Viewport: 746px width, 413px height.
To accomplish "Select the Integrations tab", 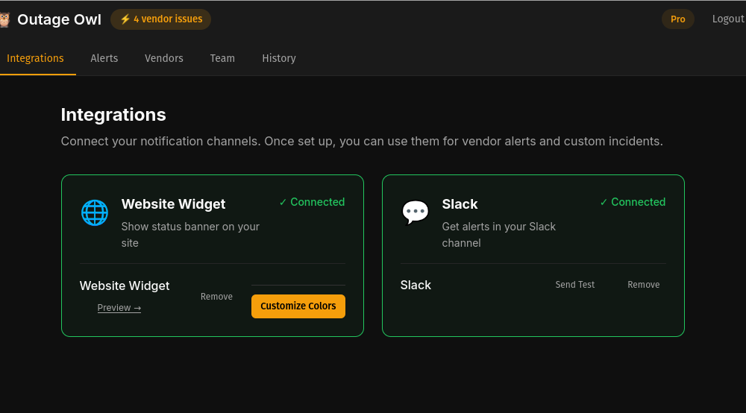I will (35, 58).
